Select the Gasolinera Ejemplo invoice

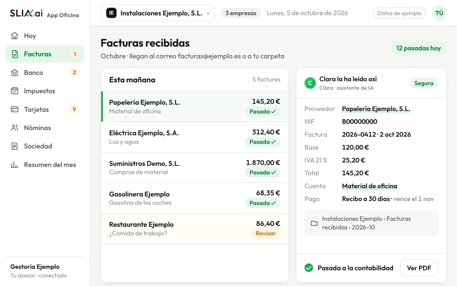click(x=195, y=198)
